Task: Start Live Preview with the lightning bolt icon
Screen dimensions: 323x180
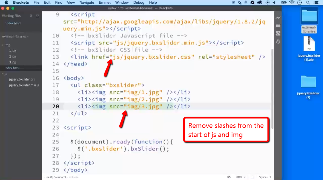Action: click(278, 18)
